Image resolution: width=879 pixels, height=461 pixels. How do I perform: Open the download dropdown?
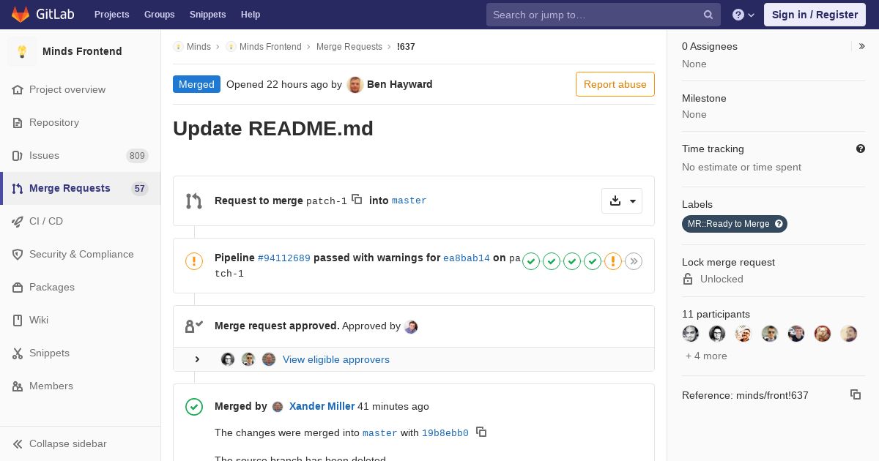[622, 200]
